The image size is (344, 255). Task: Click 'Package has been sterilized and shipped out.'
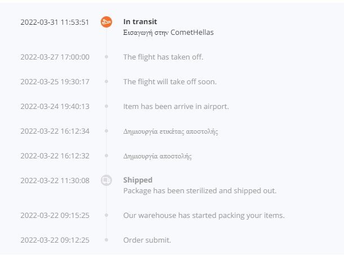click(x=200, y=190)
